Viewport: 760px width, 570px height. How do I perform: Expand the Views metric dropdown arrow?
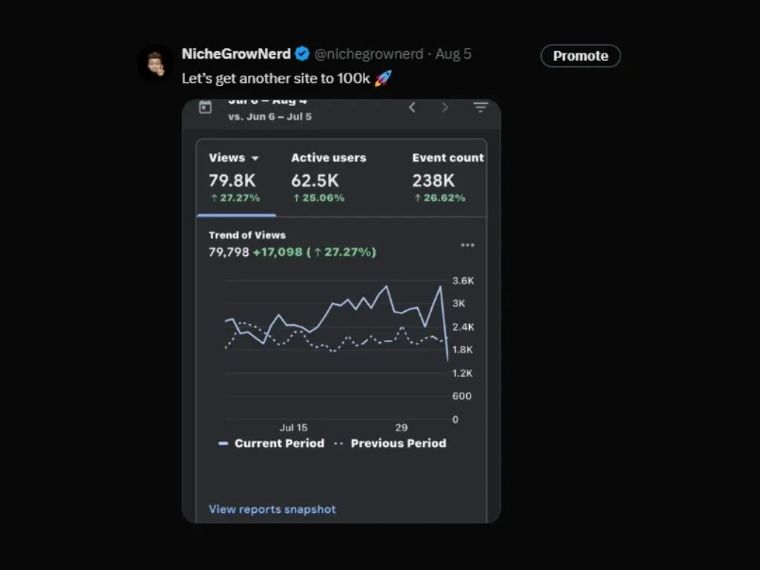[x=255, y=158]
